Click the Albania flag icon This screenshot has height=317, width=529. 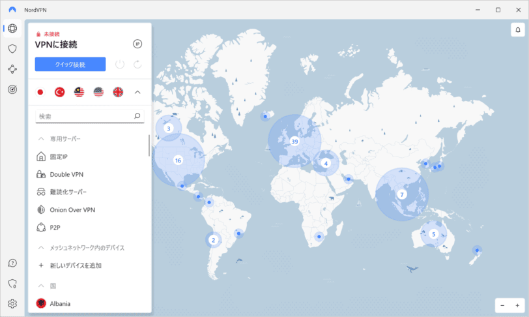tap(41, 303)
